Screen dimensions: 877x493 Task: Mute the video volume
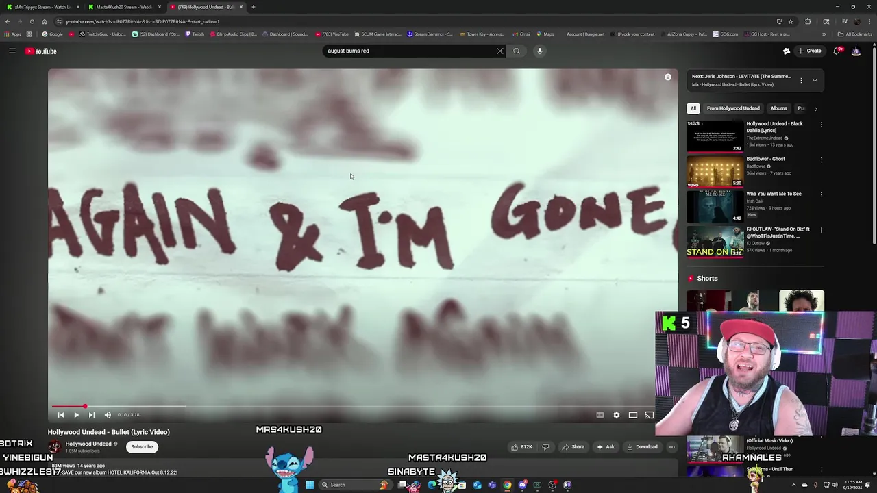tap(108, 415)
